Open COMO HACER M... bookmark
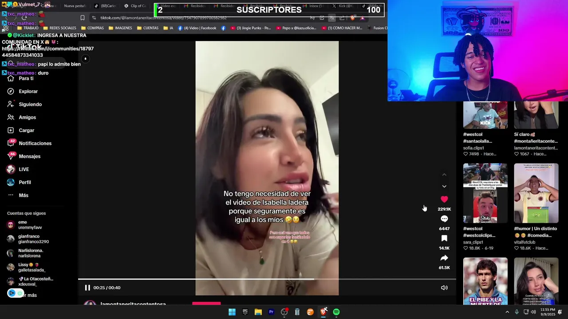The image size is (568, 319). click(x=342, y=28)
